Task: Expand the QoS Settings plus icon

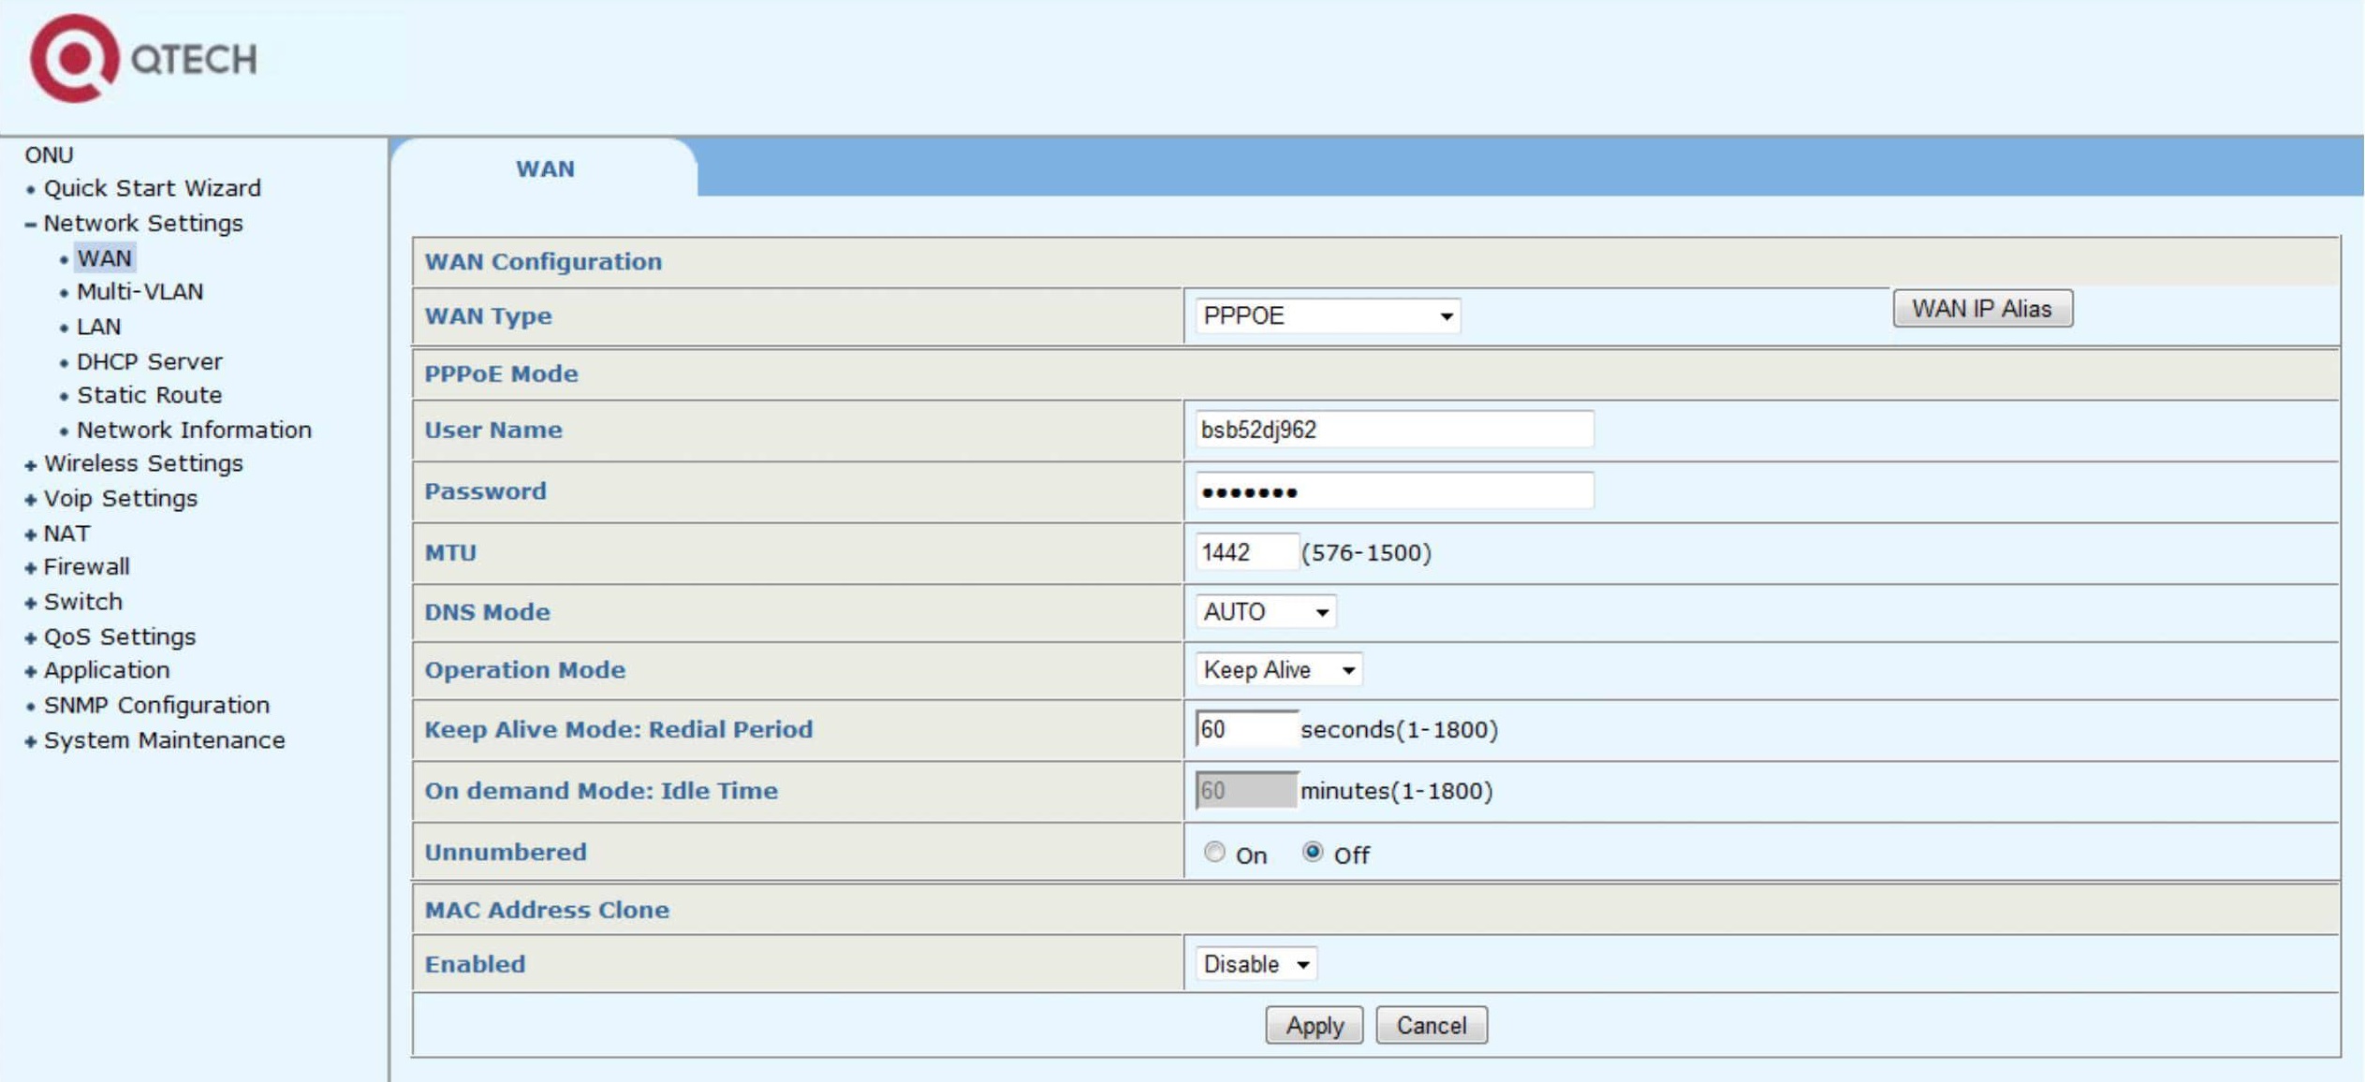Action: click(x=31, y=638)
